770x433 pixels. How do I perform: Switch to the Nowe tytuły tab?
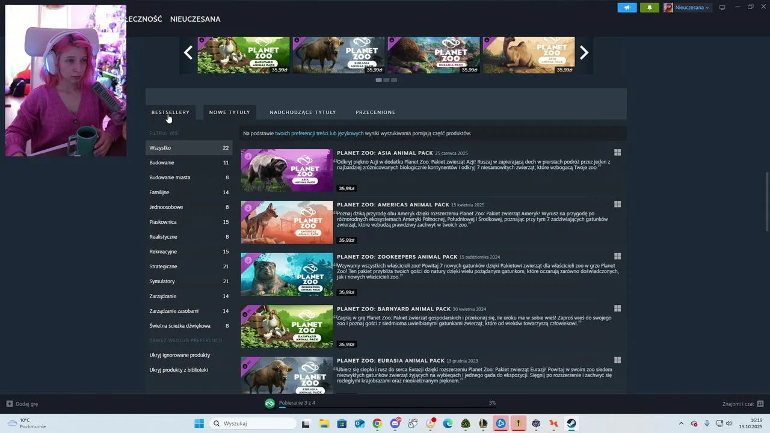pos(229,112)
